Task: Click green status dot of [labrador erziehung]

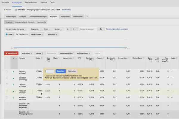Action: click(x=13, y=78)
